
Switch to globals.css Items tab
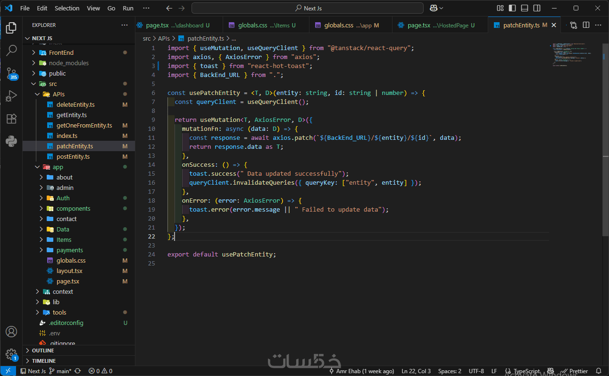(266, 25)
